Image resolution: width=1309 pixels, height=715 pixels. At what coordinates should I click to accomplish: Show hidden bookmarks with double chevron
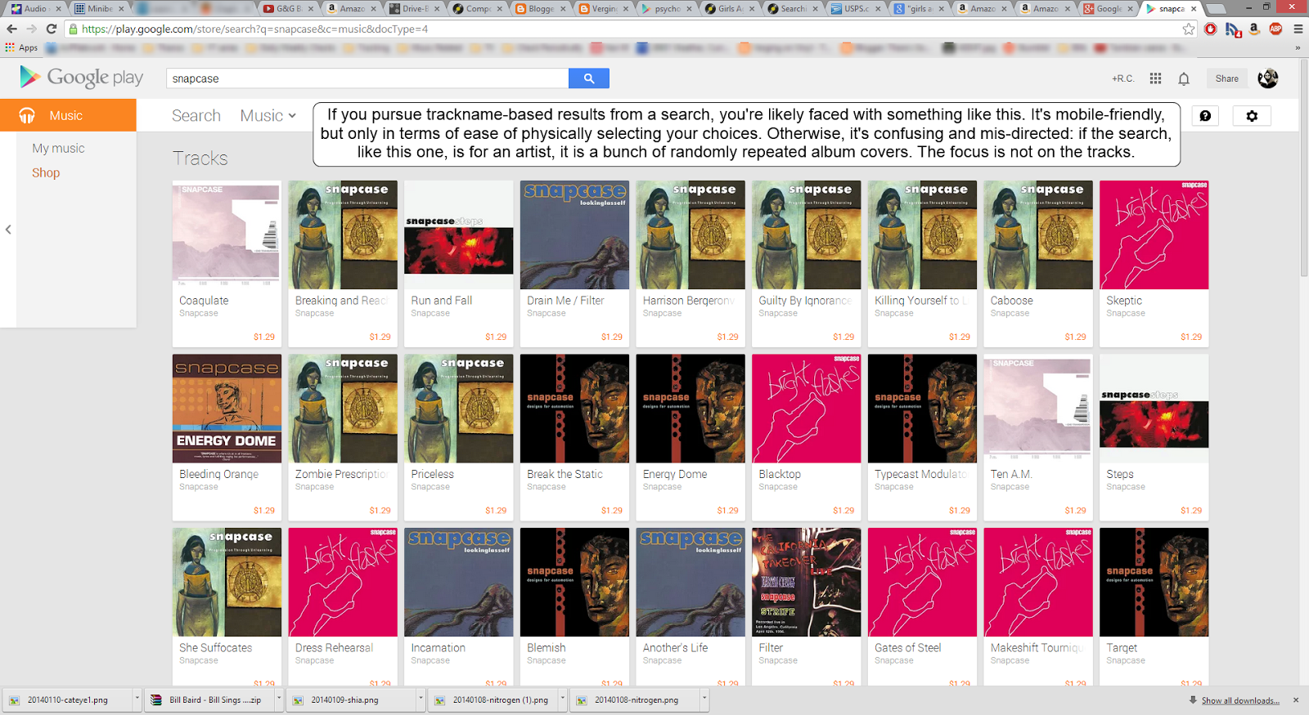coord(1298,48)
